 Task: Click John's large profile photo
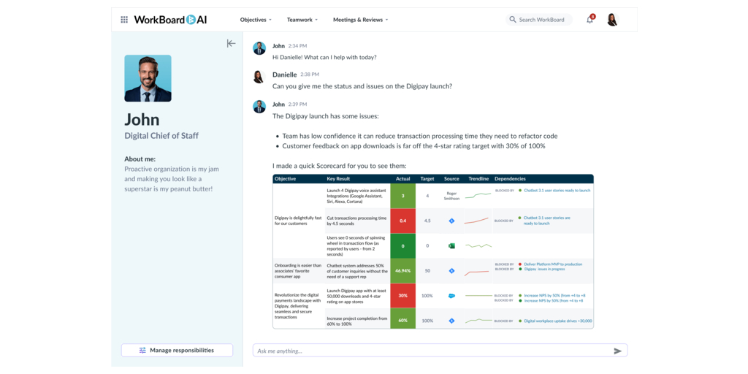pos(148,78)
